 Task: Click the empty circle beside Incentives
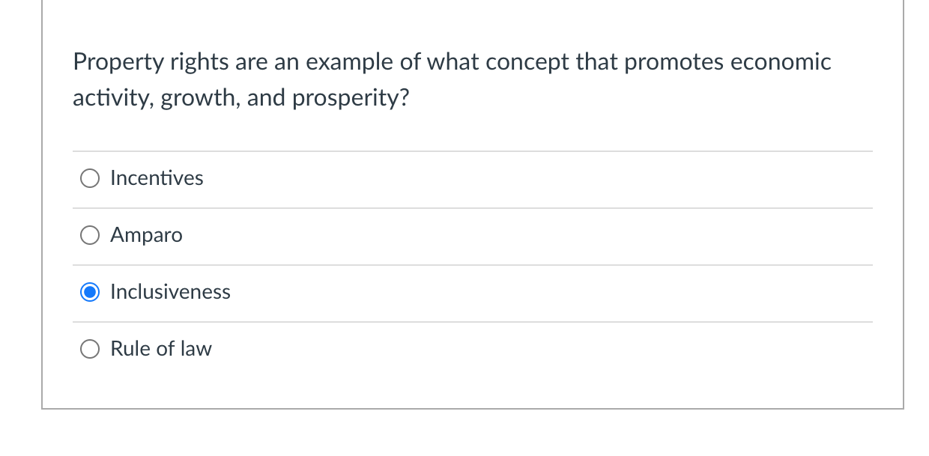(x=90, y=178)
